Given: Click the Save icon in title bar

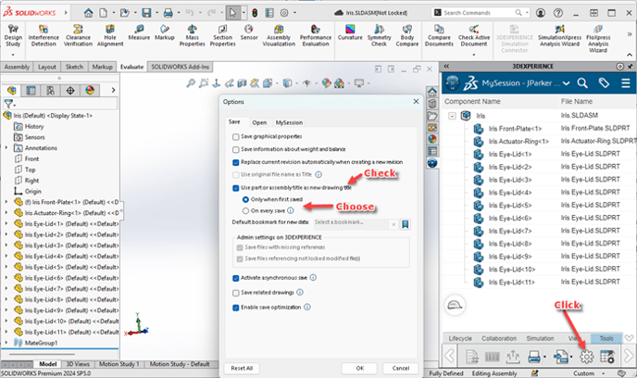Looking at the screenshot, I should coord(146,13).
